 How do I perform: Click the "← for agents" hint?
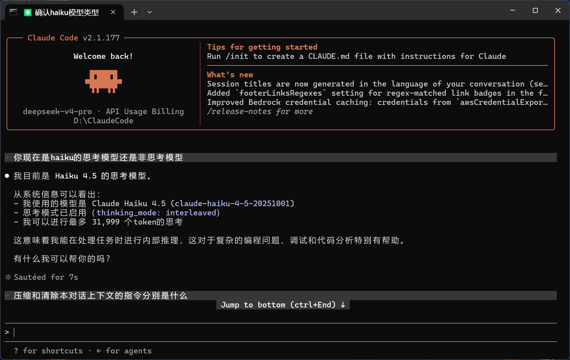(124, 351)
